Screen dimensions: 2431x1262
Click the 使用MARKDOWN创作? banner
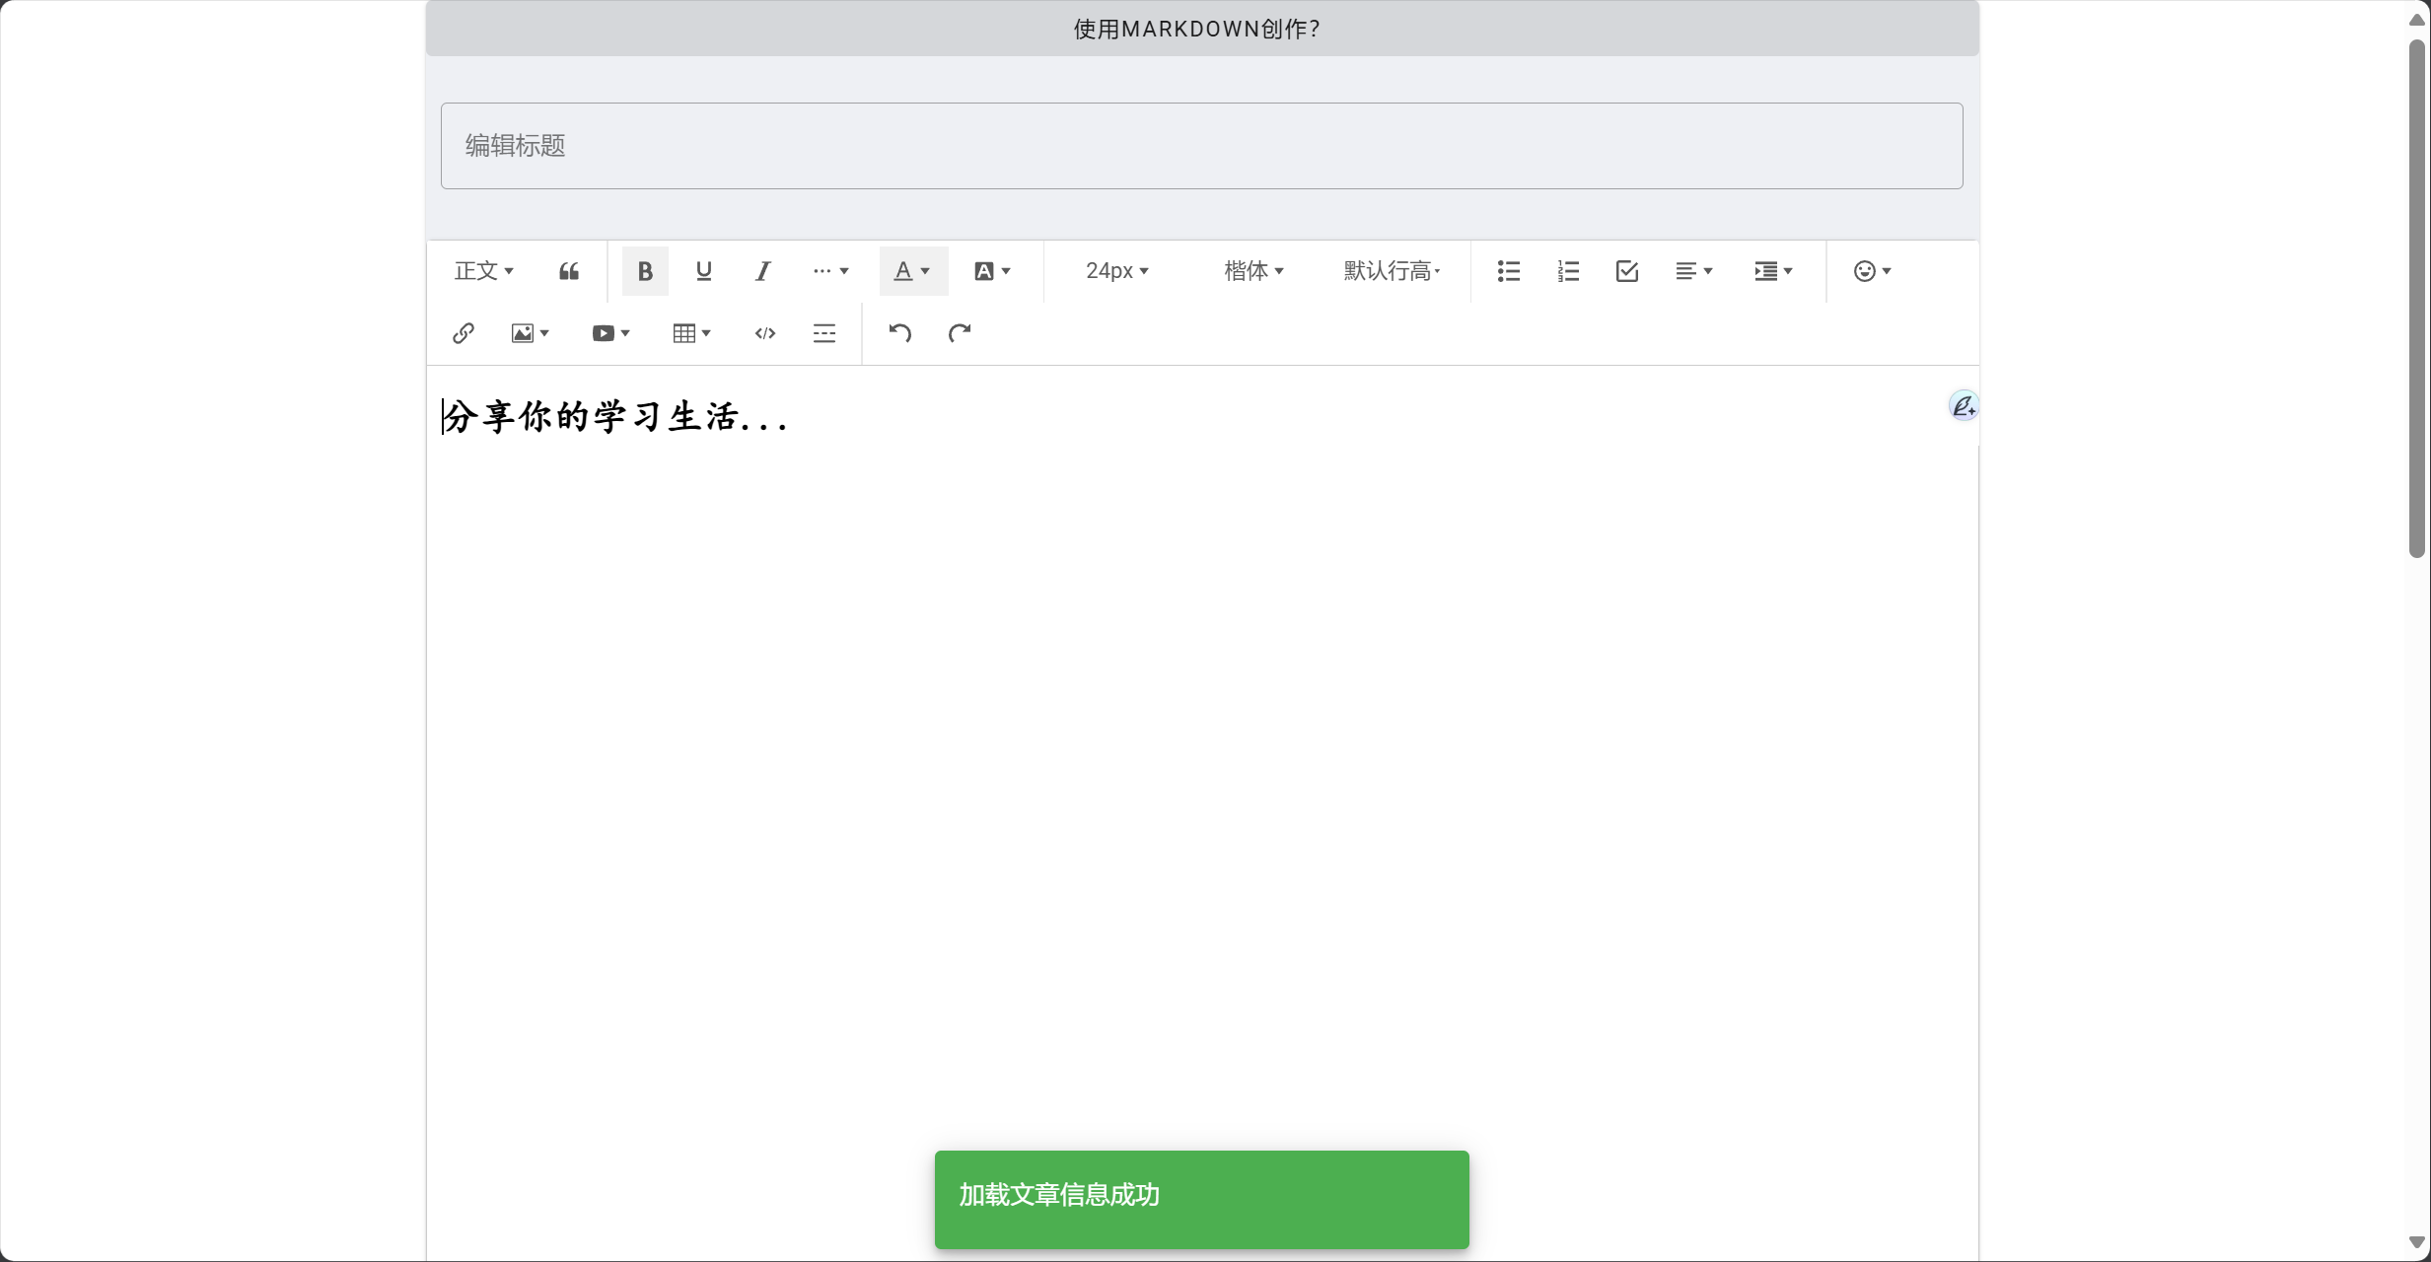pos(1201,29)
